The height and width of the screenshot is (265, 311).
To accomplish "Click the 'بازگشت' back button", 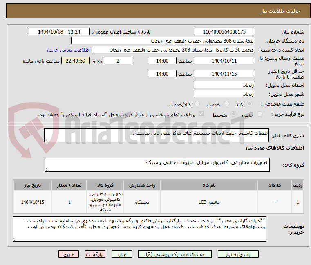I will [x=95, y=254].
